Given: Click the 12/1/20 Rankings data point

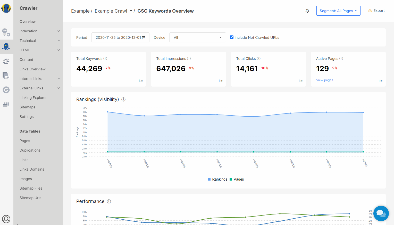Looking at the screenshot, I should (x=363, y=112).
